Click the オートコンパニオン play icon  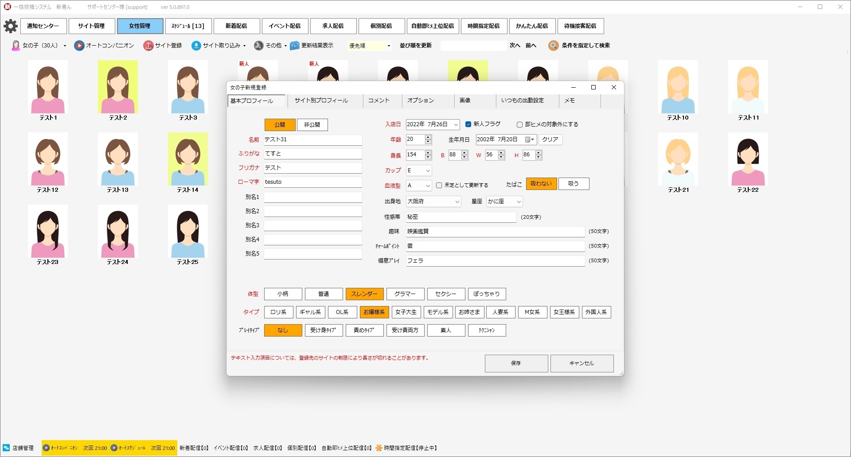79,46
